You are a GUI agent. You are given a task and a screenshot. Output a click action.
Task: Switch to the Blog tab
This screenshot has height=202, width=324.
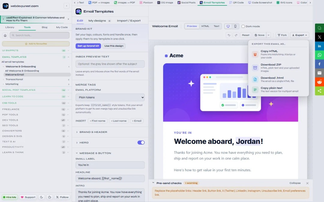pos(44,27)
